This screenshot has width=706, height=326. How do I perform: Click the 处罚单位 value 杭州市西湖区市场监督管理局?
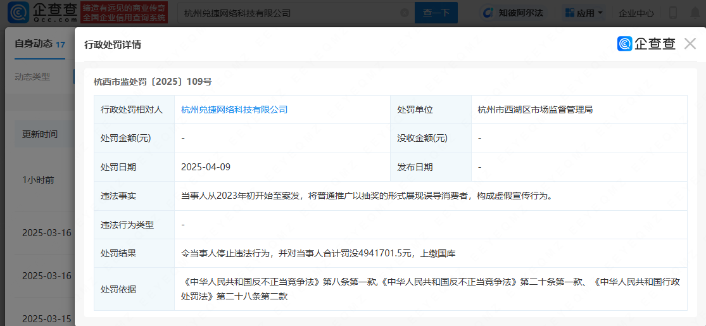(x=535, y=110)
